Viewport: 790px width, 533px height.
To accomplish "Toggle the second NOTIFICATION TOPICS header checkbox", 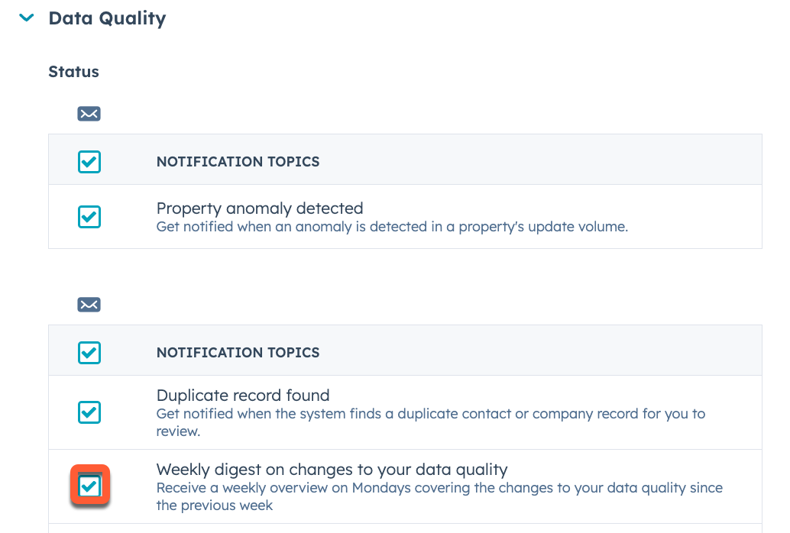I will (x=89, y=352).
